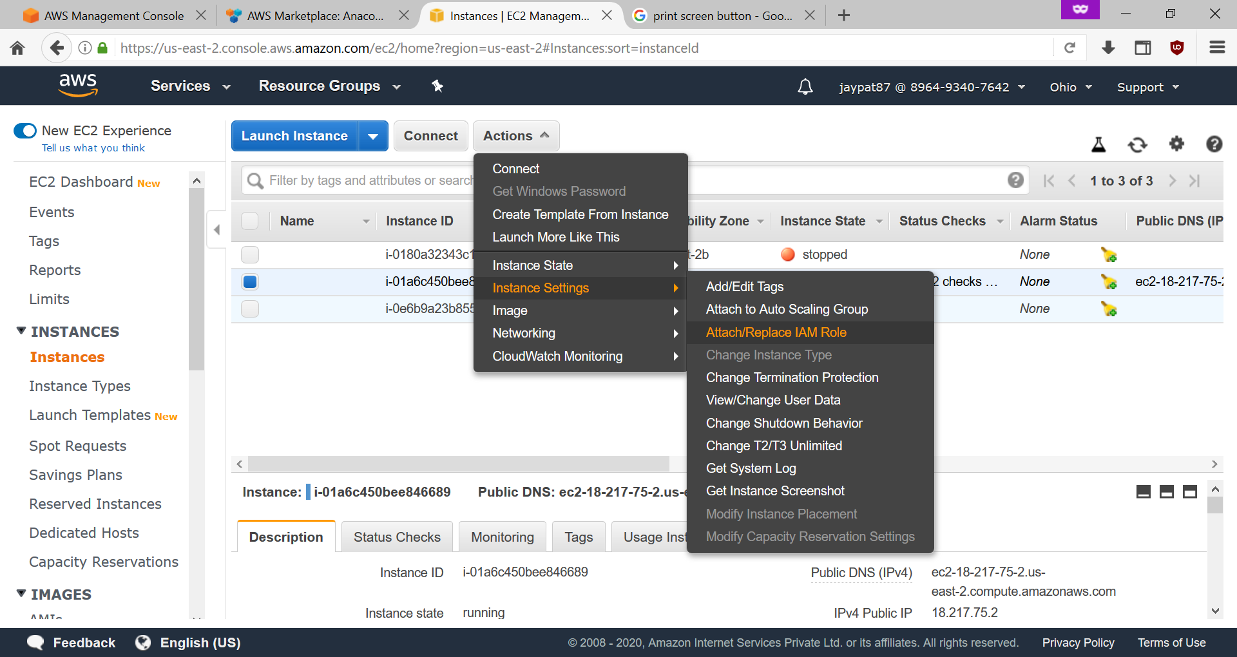This screenshot has height=657, width=1237.
Task: Click the search filter help icon
Action: (1015, 180)
